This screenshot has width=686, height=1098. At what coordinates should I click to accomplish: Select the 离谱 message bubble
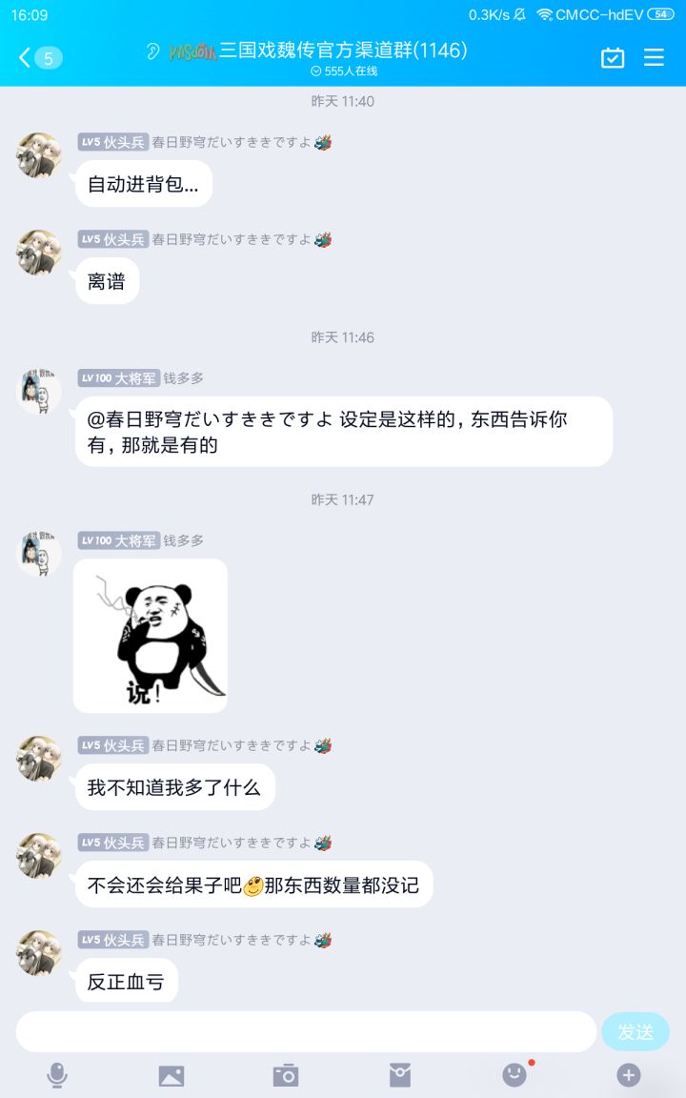coord(107,281)
